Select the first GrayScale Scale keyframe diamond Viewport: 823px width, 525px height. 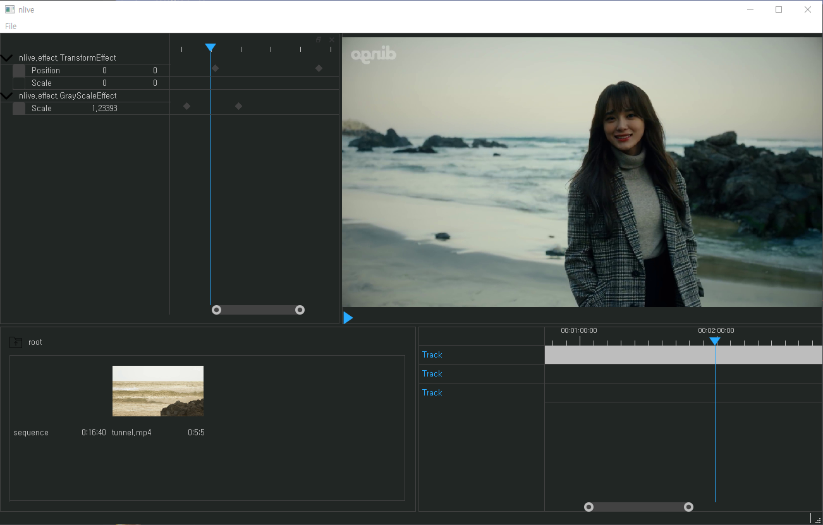tap(186, 106)
